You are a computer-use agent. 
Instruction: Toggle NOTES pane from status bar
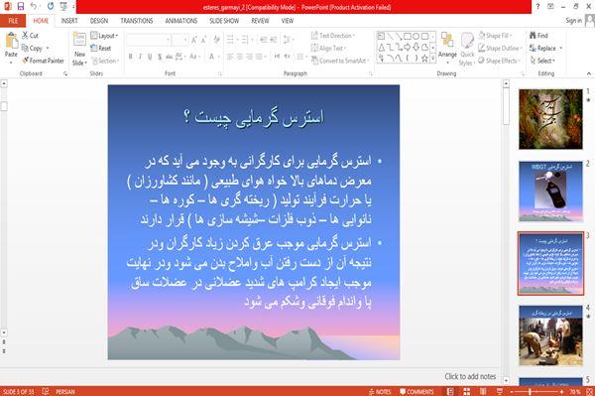click(380, 391)
